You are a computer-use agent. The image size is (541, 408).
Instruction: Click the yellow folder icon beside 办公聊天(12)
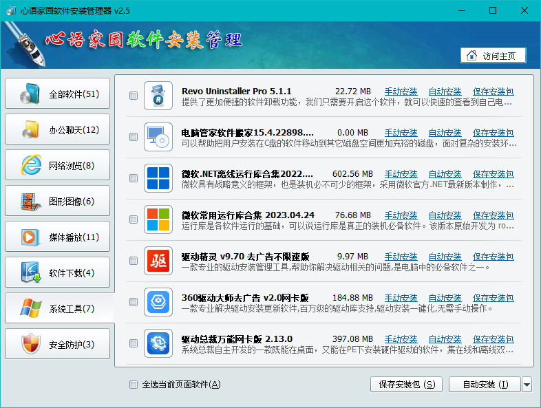pyautogui.click(x=30, y=129)
